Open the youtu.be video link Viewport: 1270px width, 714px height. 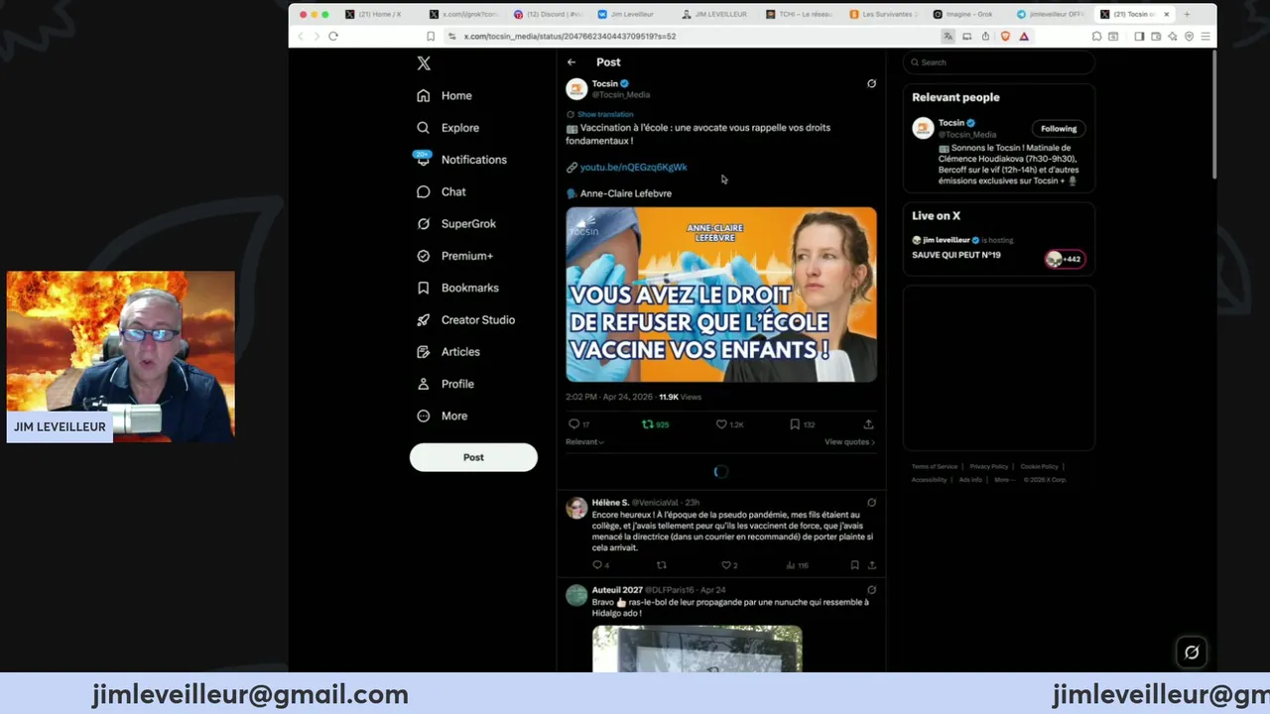pyautogui.click(x=633, y=168)
